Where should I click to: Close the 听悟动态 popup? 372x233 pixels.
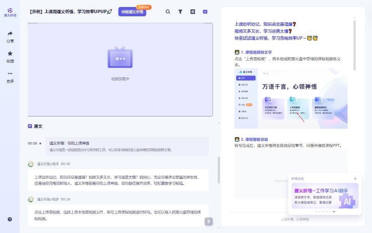(355, 178)
